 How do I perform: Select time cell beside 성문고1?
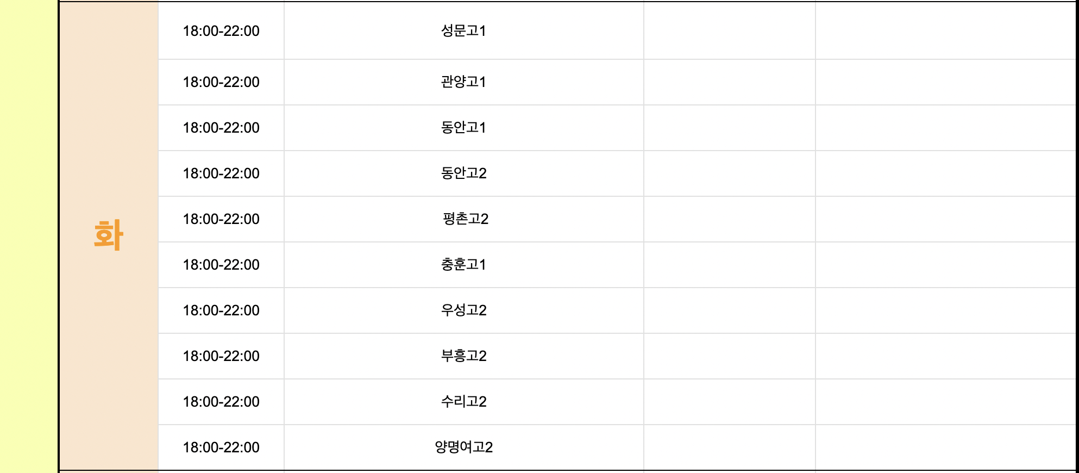tap(221, 30)
